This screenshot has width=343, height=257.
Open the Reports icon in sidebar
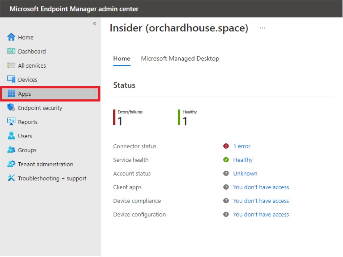12,122
